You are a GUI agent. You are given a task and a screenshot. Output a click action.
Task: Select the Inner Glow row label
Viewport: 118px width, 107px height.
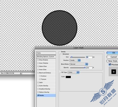pyautogui.click(x=43, y=69)
